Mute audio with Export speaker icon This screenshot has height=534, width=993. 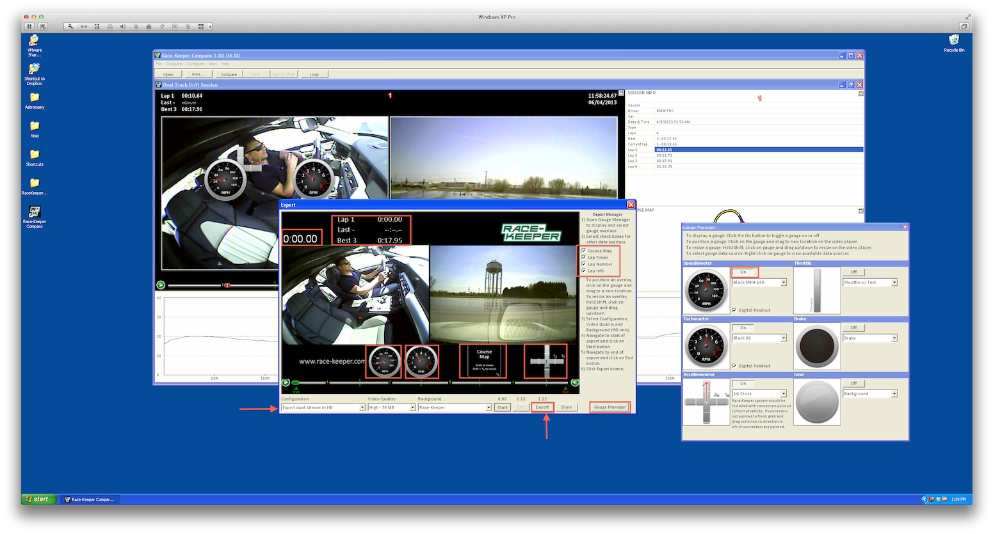(575, 382)
